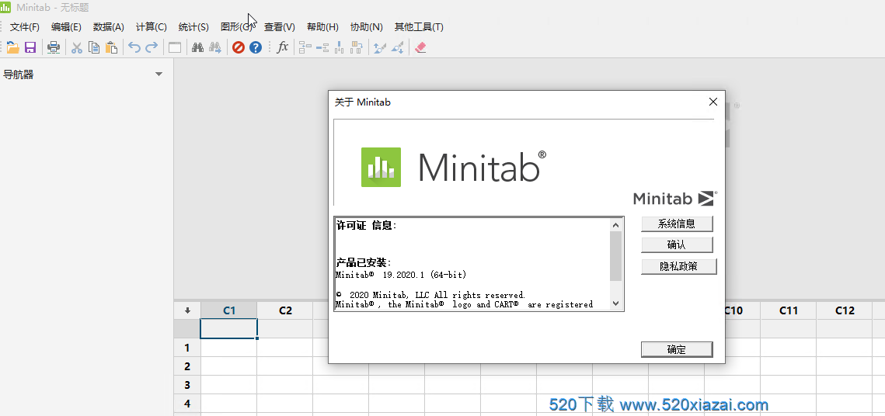The height and width of the screenshot is (416, 885).
Task: Click the Cut scissors icon
Action: [77, 47]
